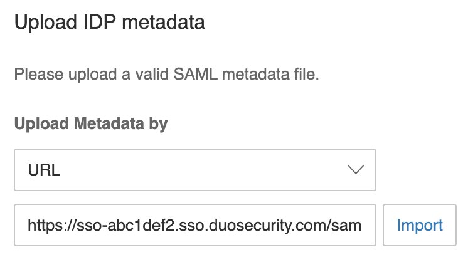The width and height of the screenshot is (468, 262).
Task: Show upload method options via down arrow
Action: pyautogui.click(x=356, y=170)
